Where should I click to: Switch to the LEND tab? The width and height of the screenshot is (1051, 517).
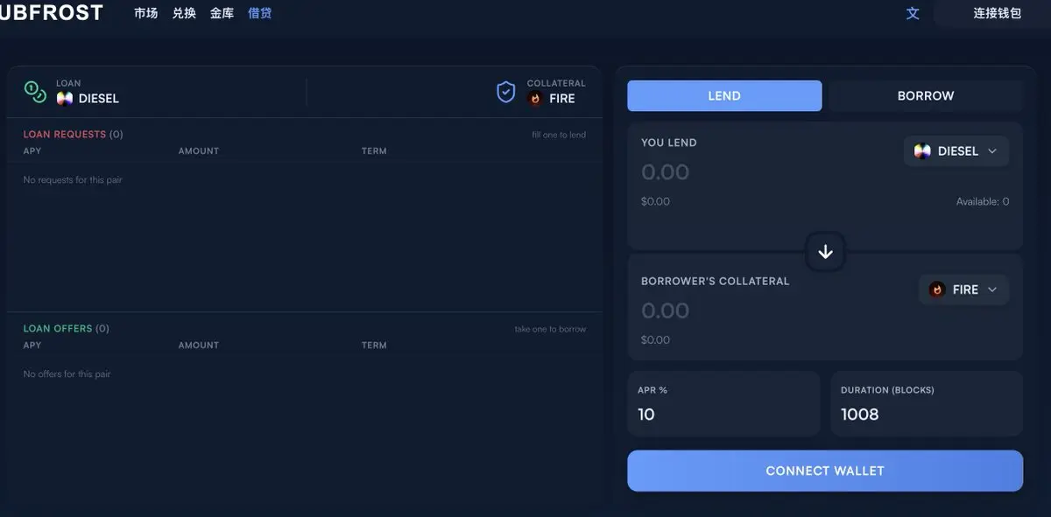click(724, 96)
